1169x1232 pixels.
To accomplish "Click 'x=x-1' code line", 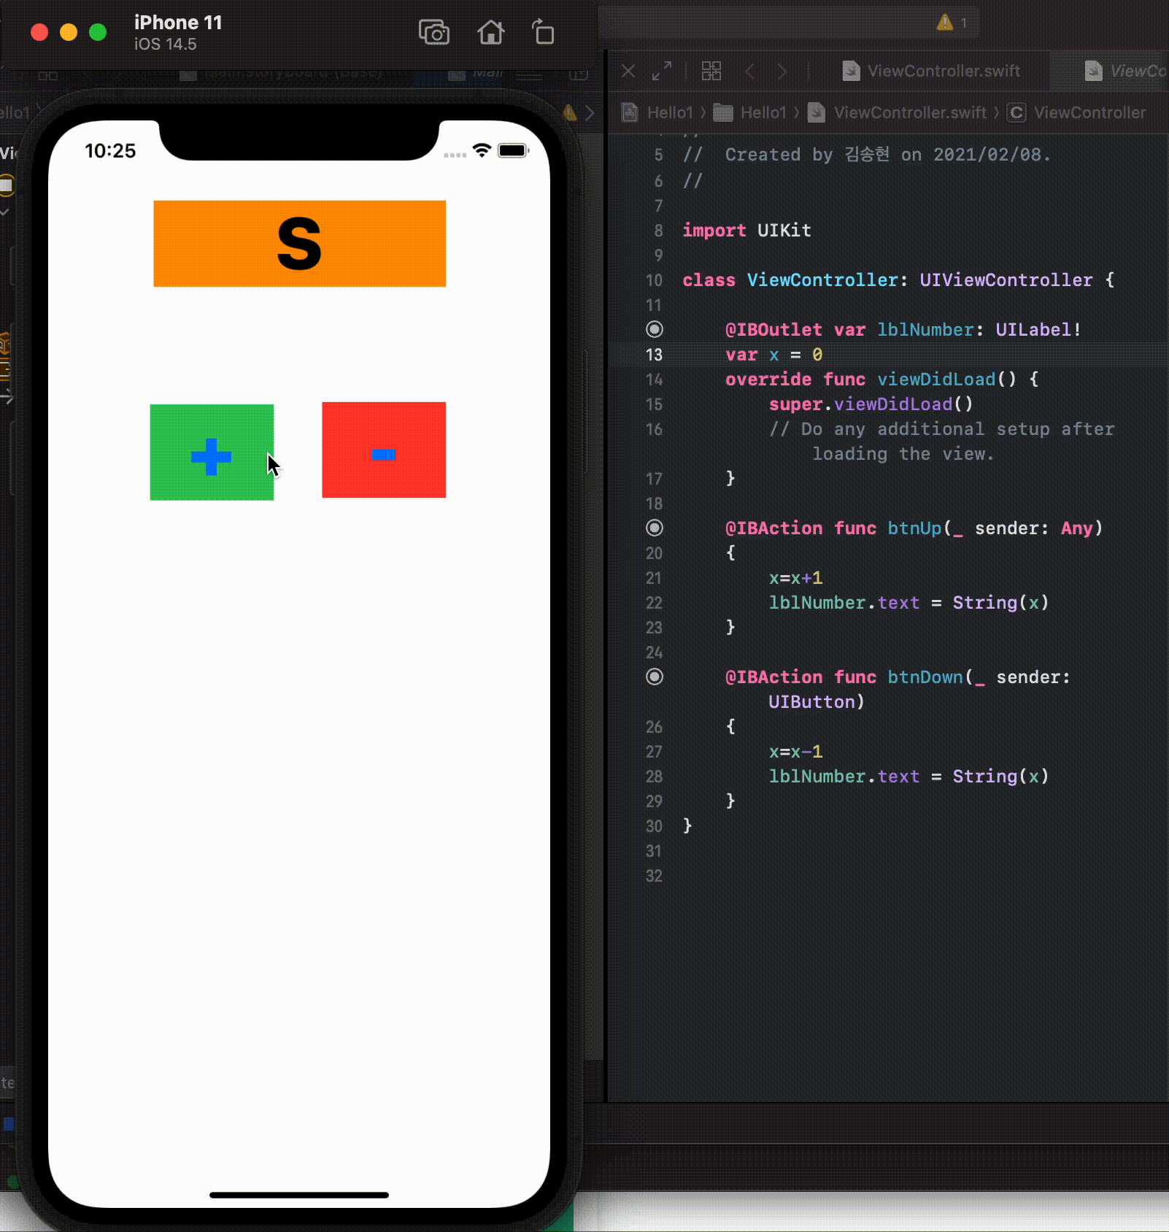I will [795, 752].
